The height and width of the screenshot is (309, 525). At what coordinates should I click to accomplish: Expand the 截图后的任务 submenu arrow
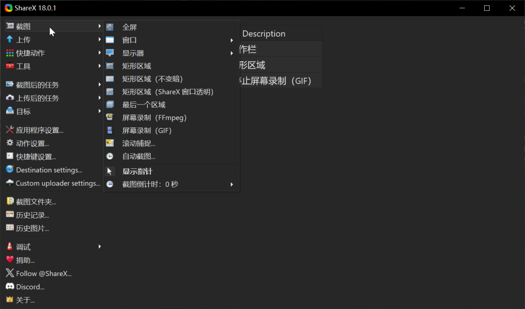[x=100, y=85]
